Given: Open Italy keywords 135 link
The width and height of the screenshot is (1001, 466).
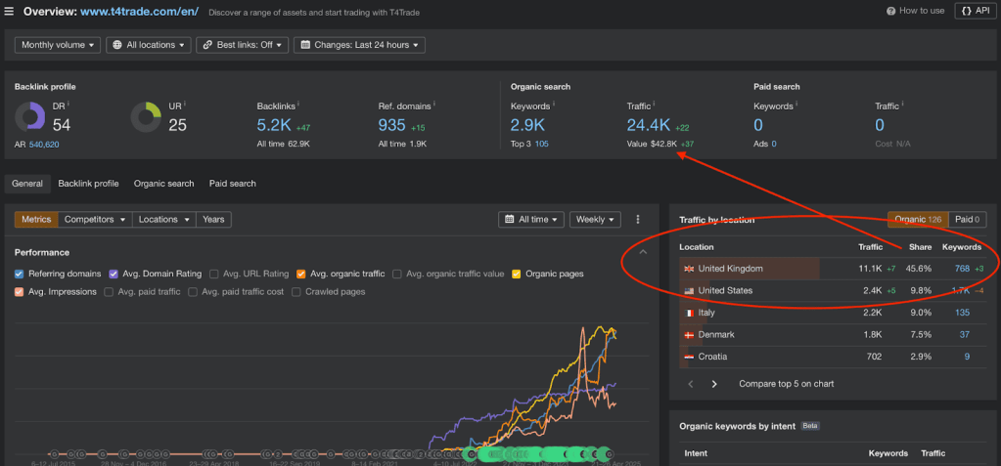Looking at the screenshot, I should pyautogui.click(x=962, y=313).
